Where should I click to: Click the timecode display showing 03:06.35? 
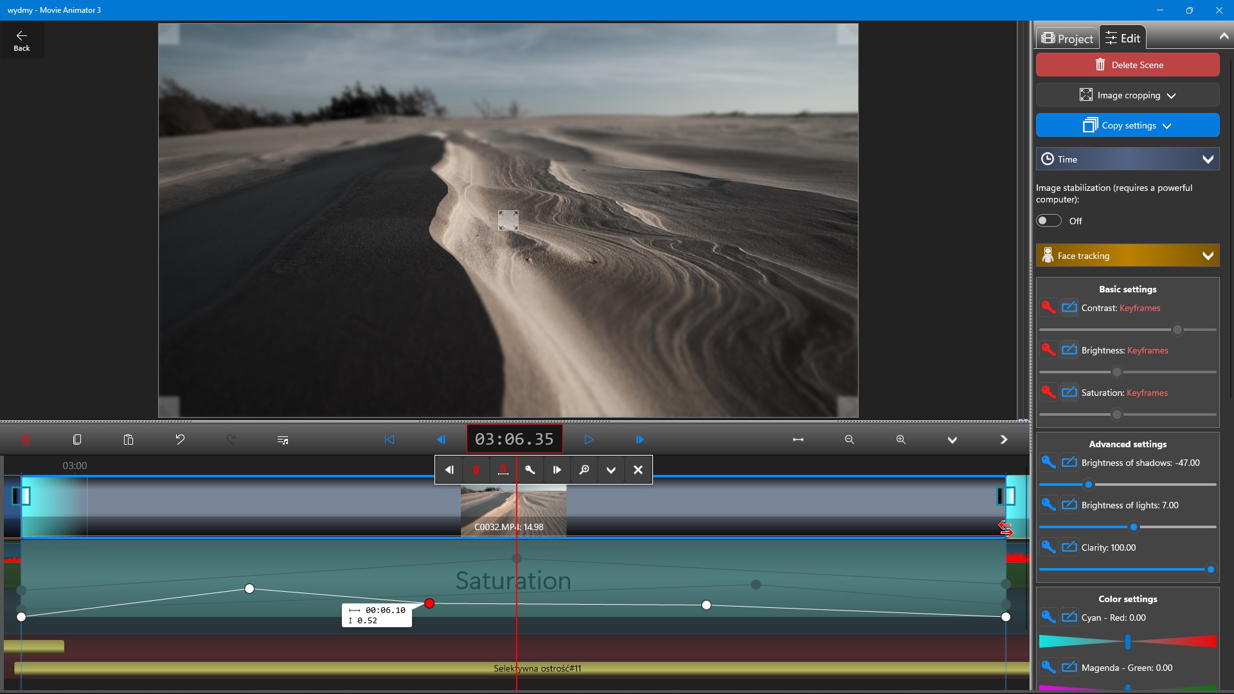514,439
